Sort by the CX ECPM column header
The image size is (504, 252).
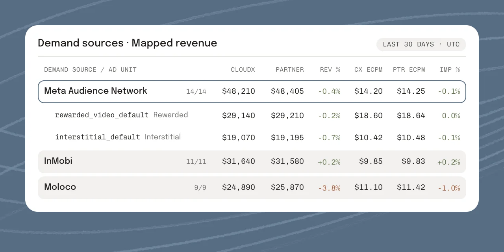(x=369, y=70)
